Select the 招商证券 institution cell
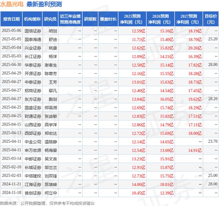 click(33, 90)
